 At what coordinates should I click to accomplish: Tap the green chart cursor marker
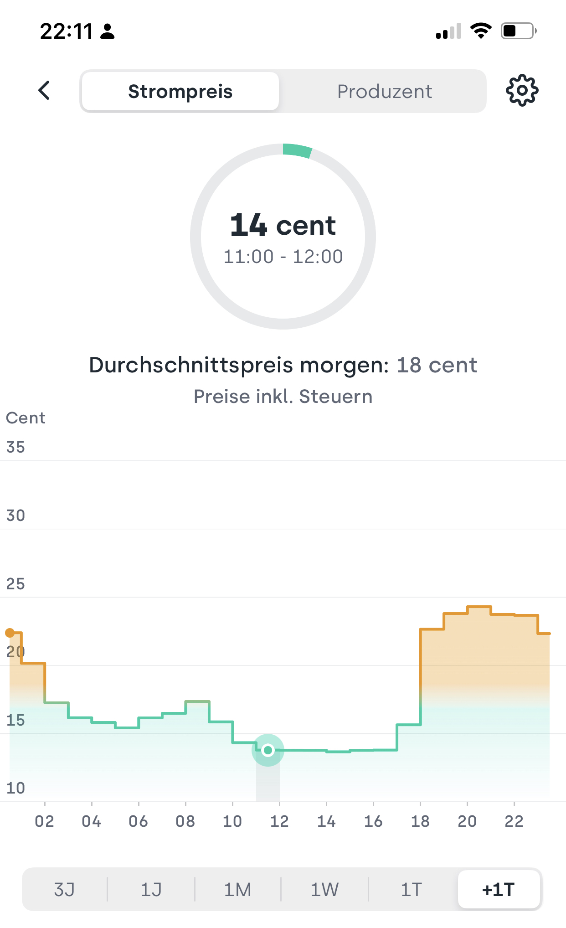pyautogui.click(x=268, y=750)
